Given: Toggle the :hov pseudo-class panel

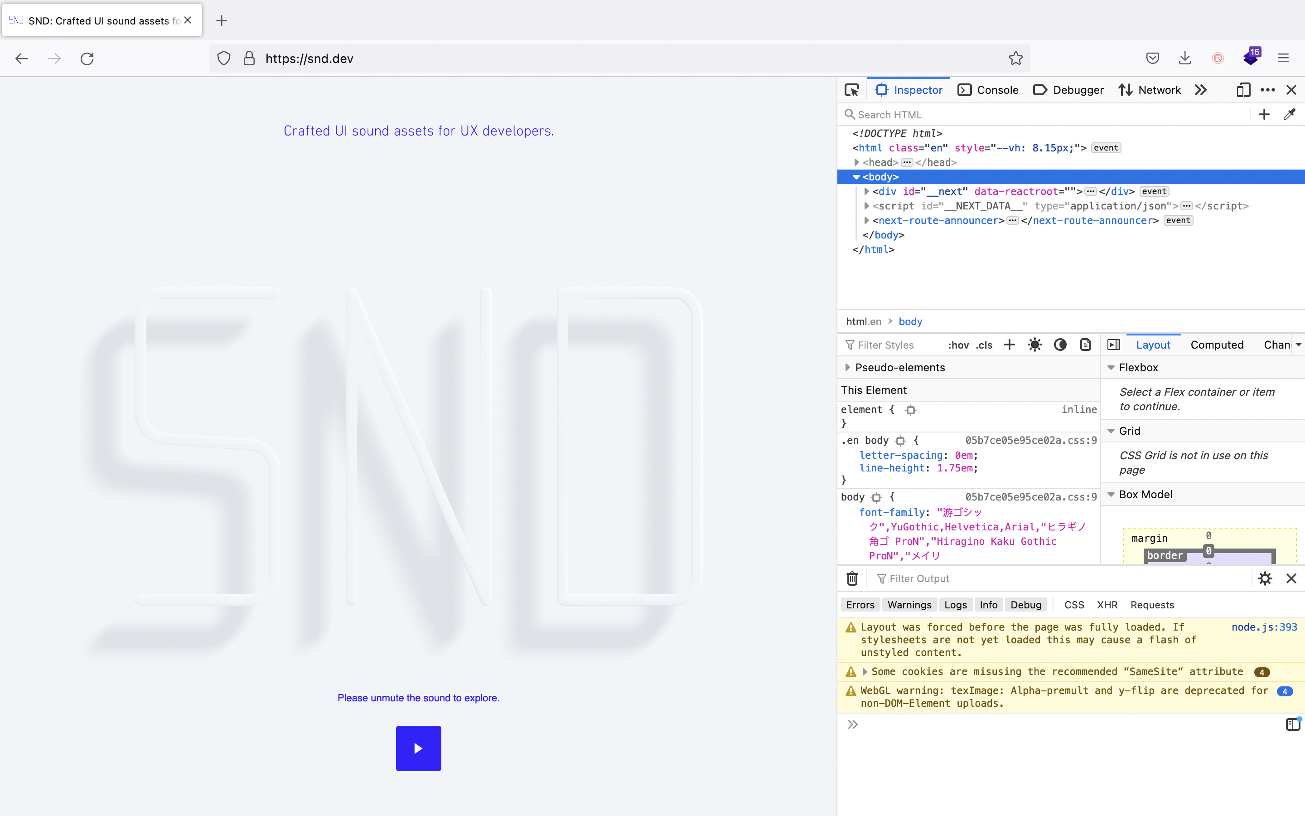Looking at the screenshot, I should [x=959, y=345].
